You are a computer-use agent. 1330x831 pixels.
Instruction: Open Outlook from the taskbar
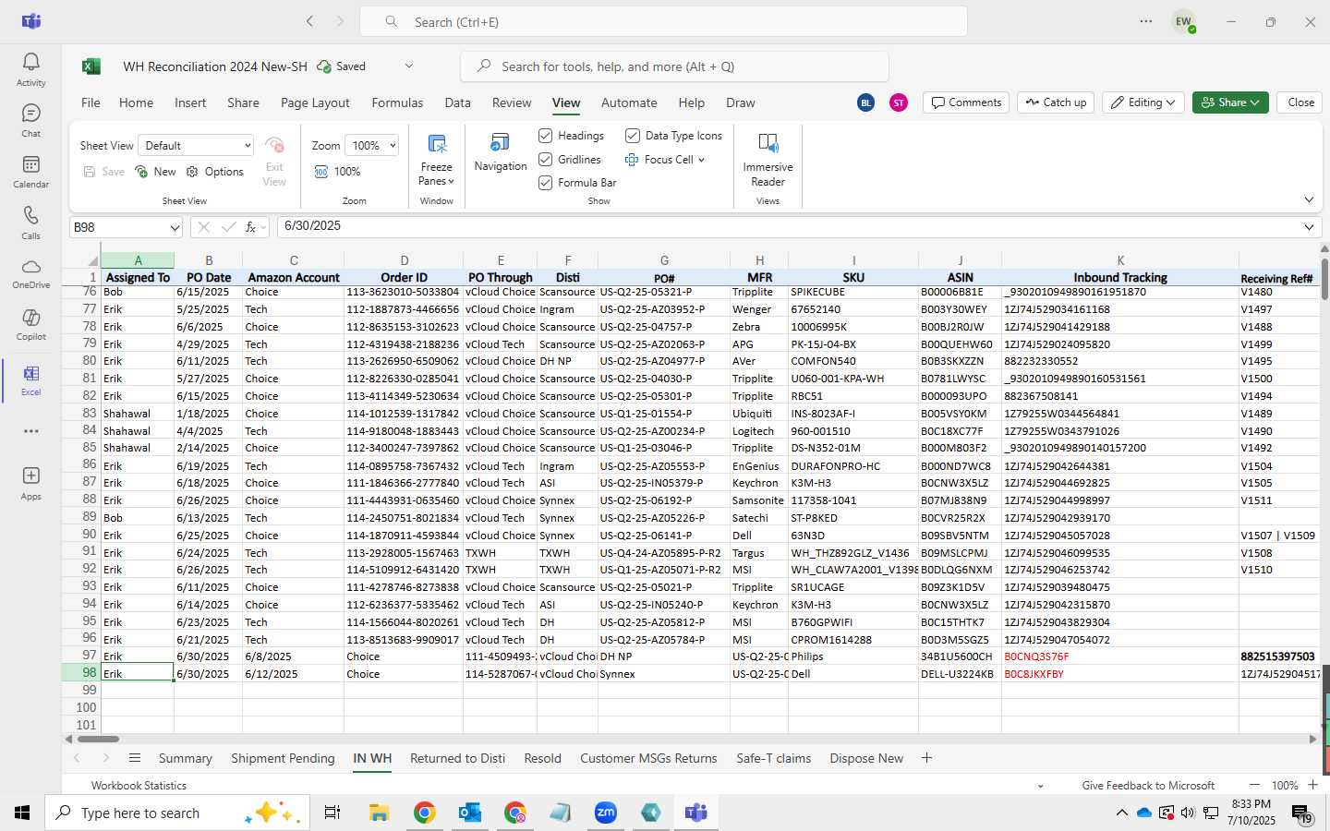coord(470,813)
